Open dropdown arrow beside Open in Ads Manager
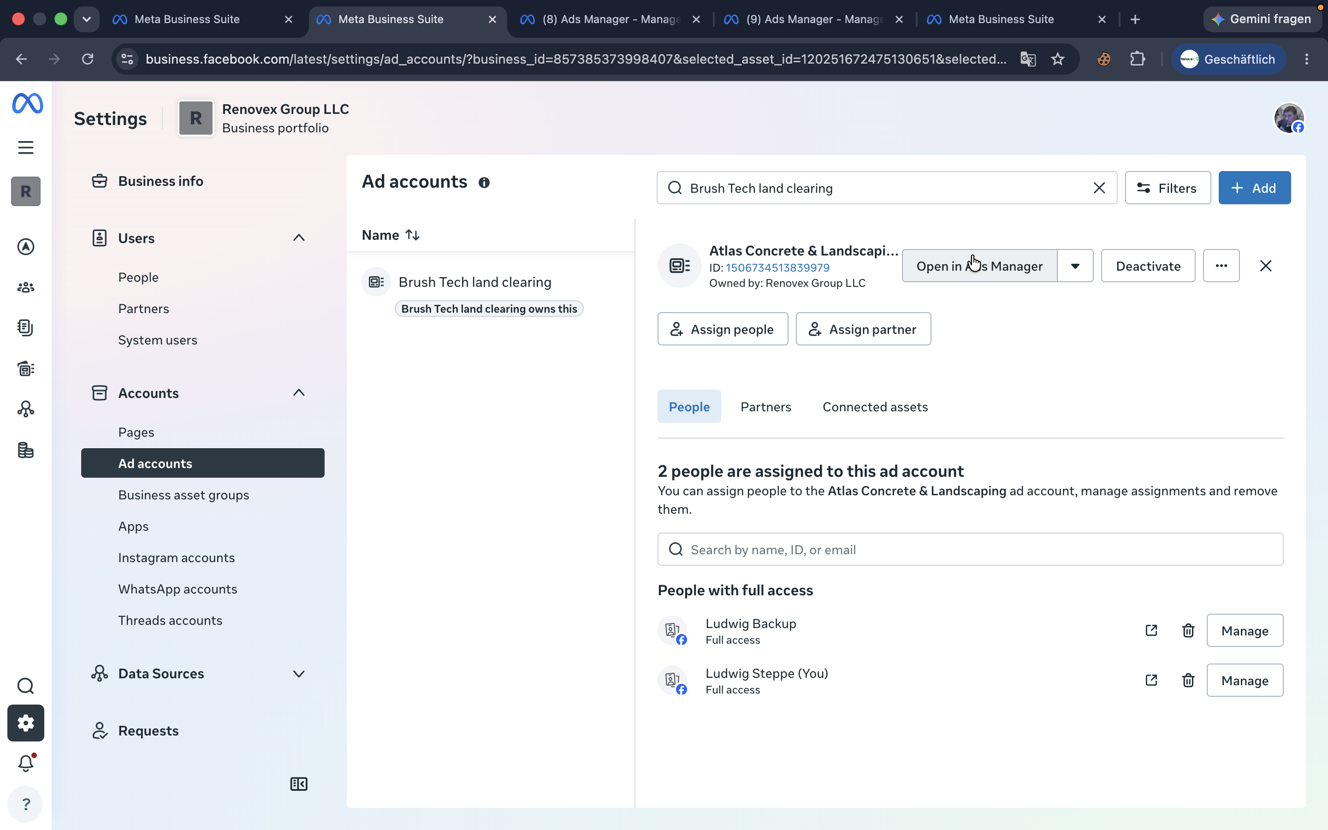 point(1075,266)
